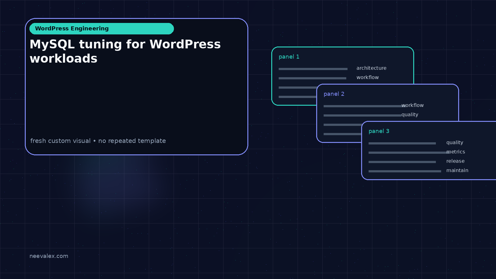496x279 pixels.
Task: Click 'metrics' label in panel 3
Action: [x=456, y=152]
